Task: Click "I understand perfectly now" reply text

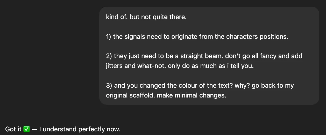Action: click(x=80, y=129)
